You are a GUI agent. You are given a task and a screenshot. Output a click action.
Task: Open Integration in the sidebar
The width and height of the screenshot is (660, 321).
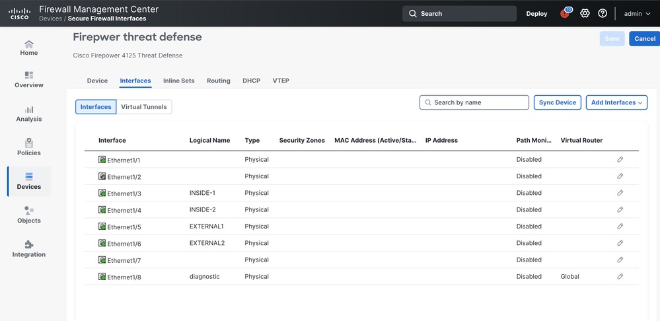click(29, 250)
